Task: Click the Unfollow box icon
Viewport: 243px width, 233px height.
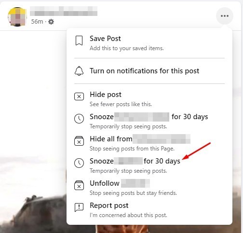Action: point(79,185)
